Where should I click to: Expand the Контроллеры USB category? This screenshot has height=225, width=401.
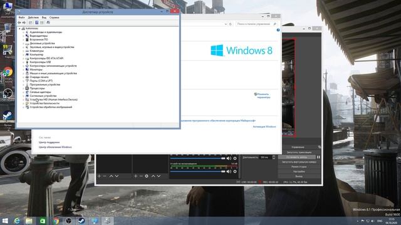coord(23,62)
